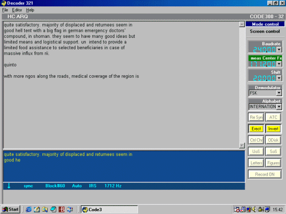Viewport: 286px width, 214px height.
Task: Open the File menu
Action: (5, 10)
